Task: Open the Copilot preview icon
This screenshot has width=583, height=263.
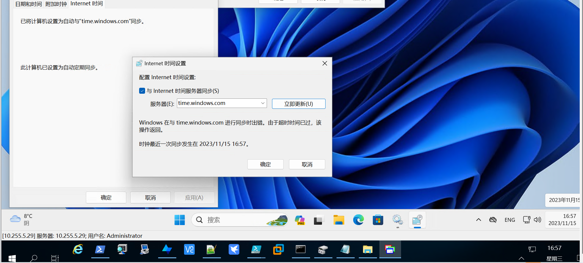Action: (300, 220)
